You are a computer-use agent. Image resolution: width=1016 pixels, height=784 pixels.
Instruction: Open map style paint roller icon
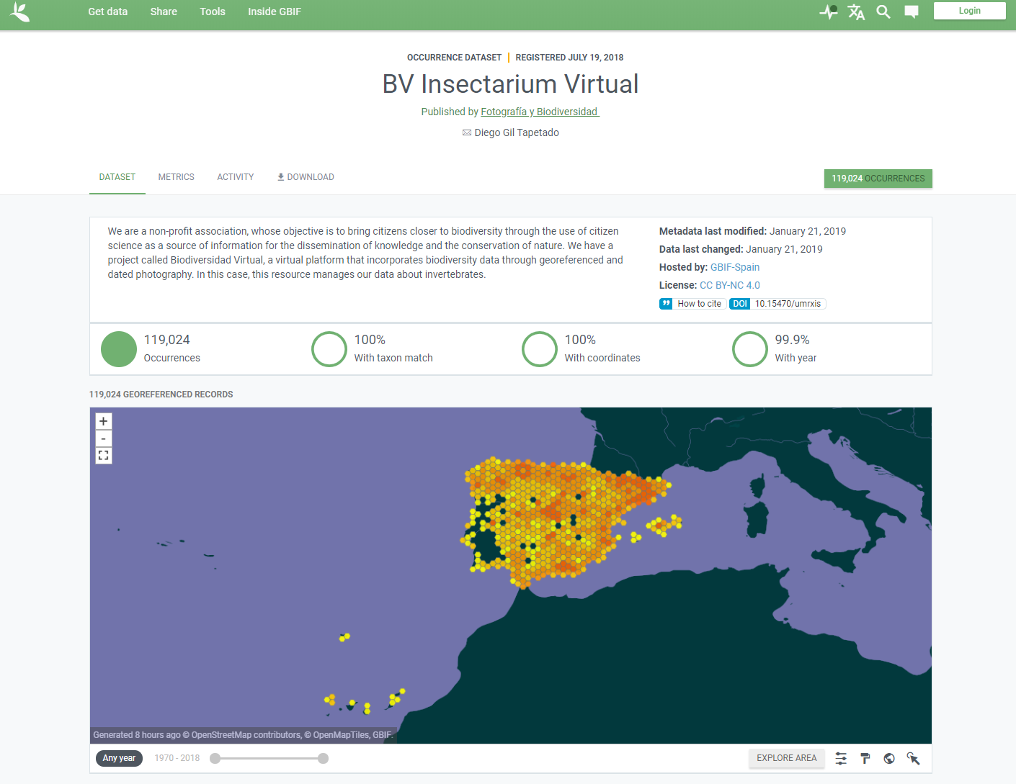tap(865, 758)
